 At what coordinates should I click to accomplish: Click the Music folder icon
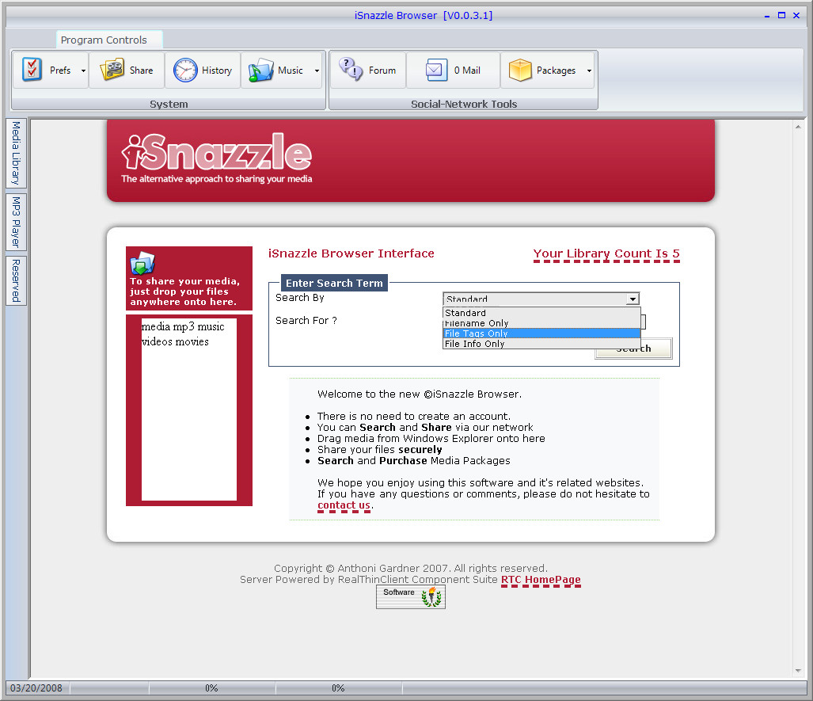260,70
